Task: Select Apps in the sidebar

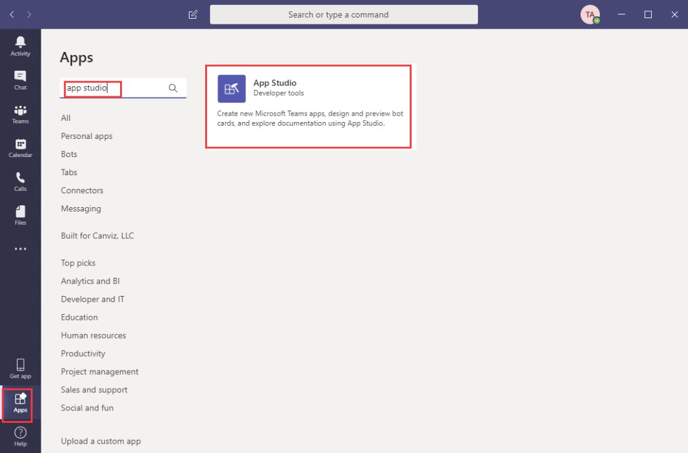Action: click(20, 404)
